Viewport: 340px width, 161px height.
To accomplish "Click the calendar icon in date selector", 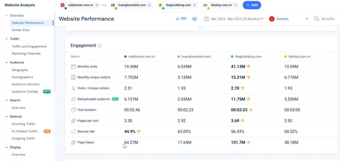I will (207, 19).
